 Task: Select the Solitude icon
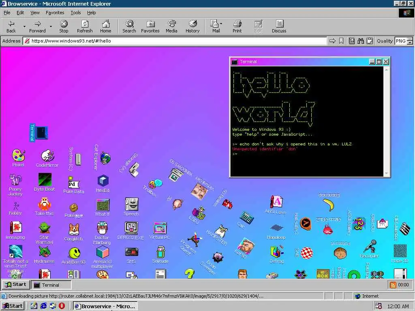click(160, 254)
